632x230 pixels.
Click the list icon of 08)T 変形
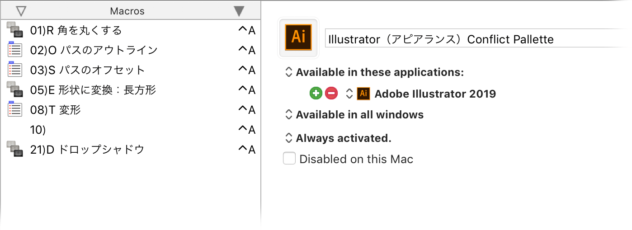[15, 109]
